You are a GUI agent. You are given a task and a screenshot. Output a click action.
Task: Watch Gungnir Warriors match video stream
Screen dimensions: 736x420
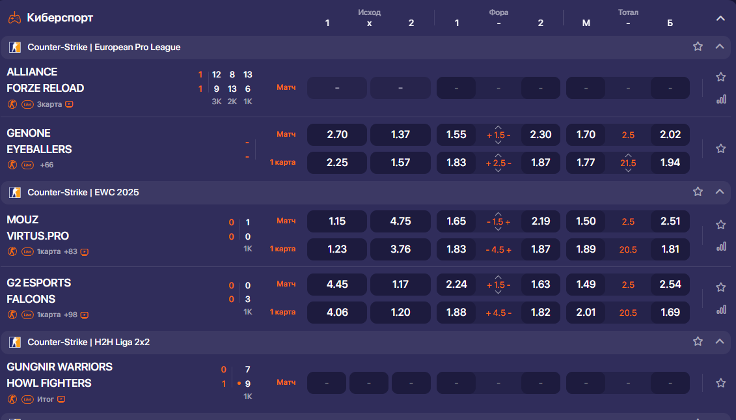(61, 399)
